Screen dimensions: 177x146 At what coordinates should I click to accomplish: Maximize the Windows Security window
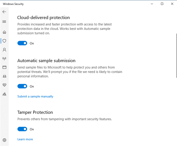pos(162,4)
